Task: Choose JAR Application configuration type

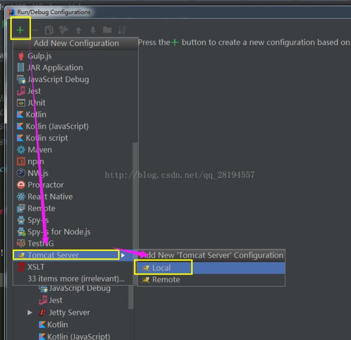Action: [x=76, y=68]
